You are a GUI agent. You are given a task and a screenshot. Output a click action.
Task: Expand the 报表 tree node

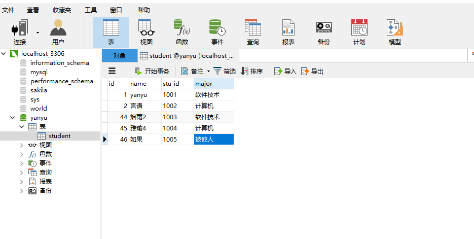click(21, 182)
